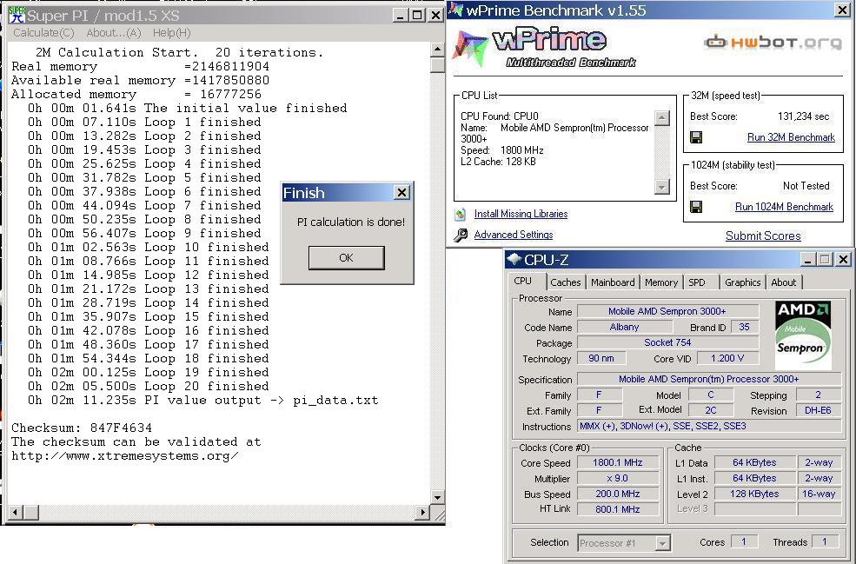Click the down arrow of Super PI vertical scrollbar

pos(437,497)
